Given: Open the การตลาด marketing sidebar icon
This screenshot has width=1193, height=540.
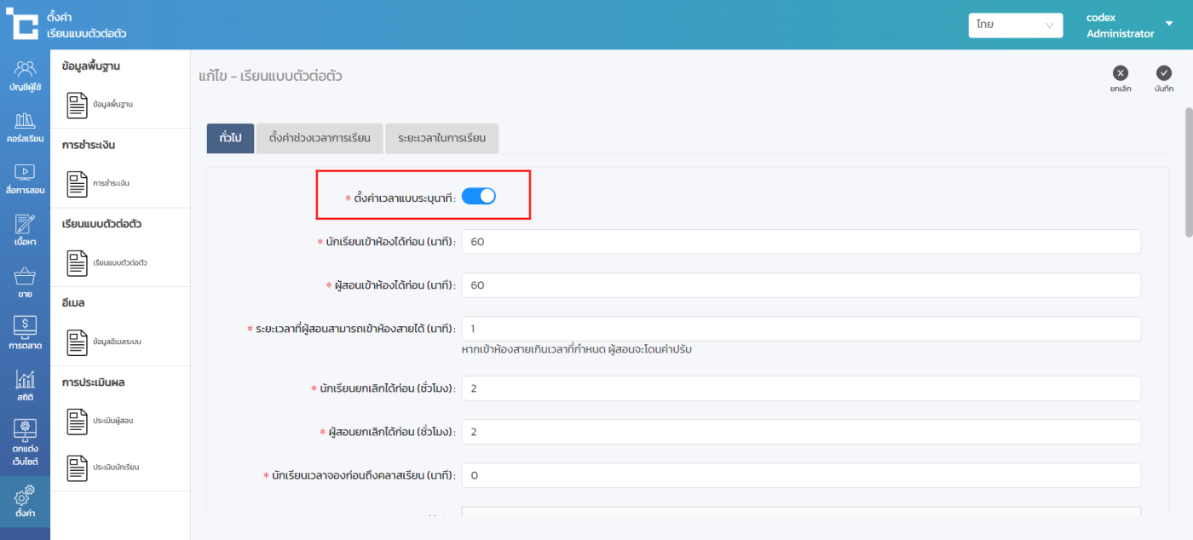Looking at the screenshot, I should click(x=25, y=333).
